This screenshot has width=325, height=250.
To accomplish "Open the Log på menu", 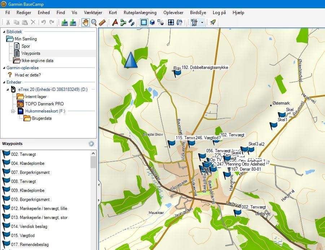I will coord(219,13).
